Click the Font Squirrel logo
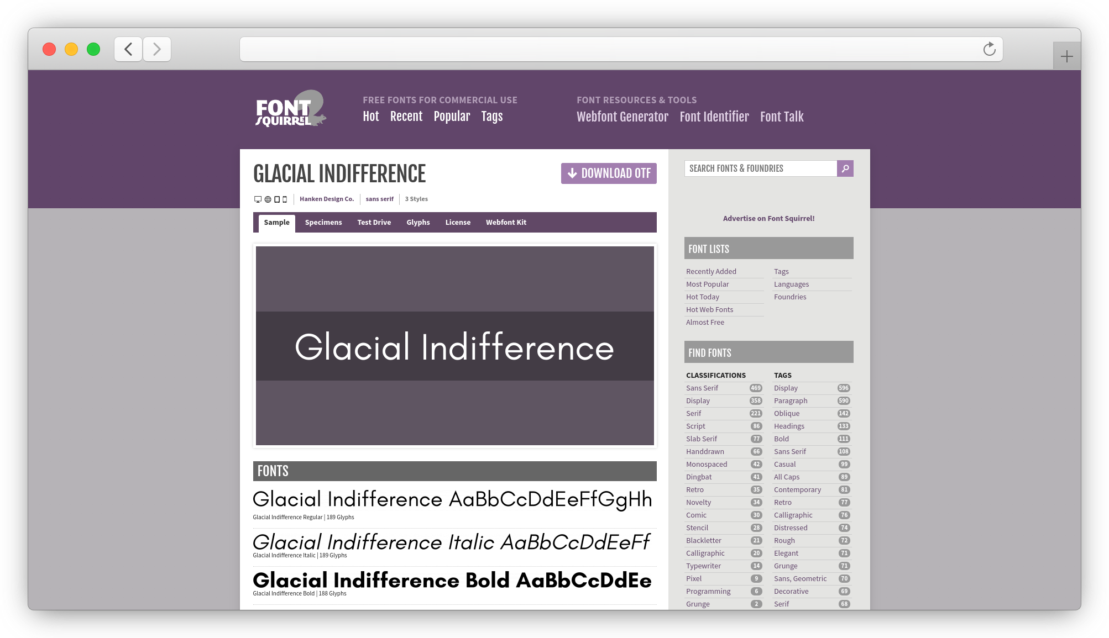 click(290, 108)
